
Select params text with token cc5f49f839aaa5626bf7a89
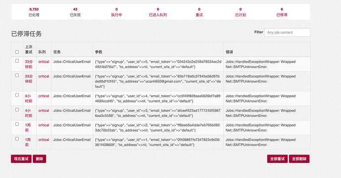click(158, 99)
